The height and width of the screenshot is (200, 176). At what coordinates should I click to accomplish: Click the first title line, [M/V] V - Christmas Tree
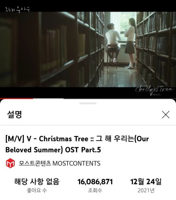point(77,139)
